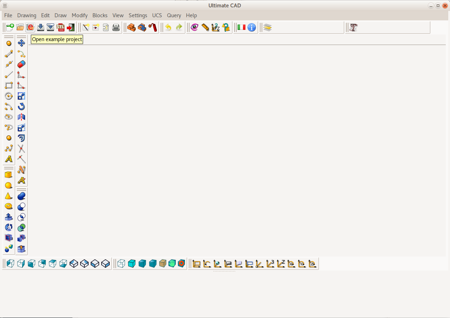Select the Move tool with four arrows
The image size is (450, 318).
pyautogui.click(x=21, y=43)
